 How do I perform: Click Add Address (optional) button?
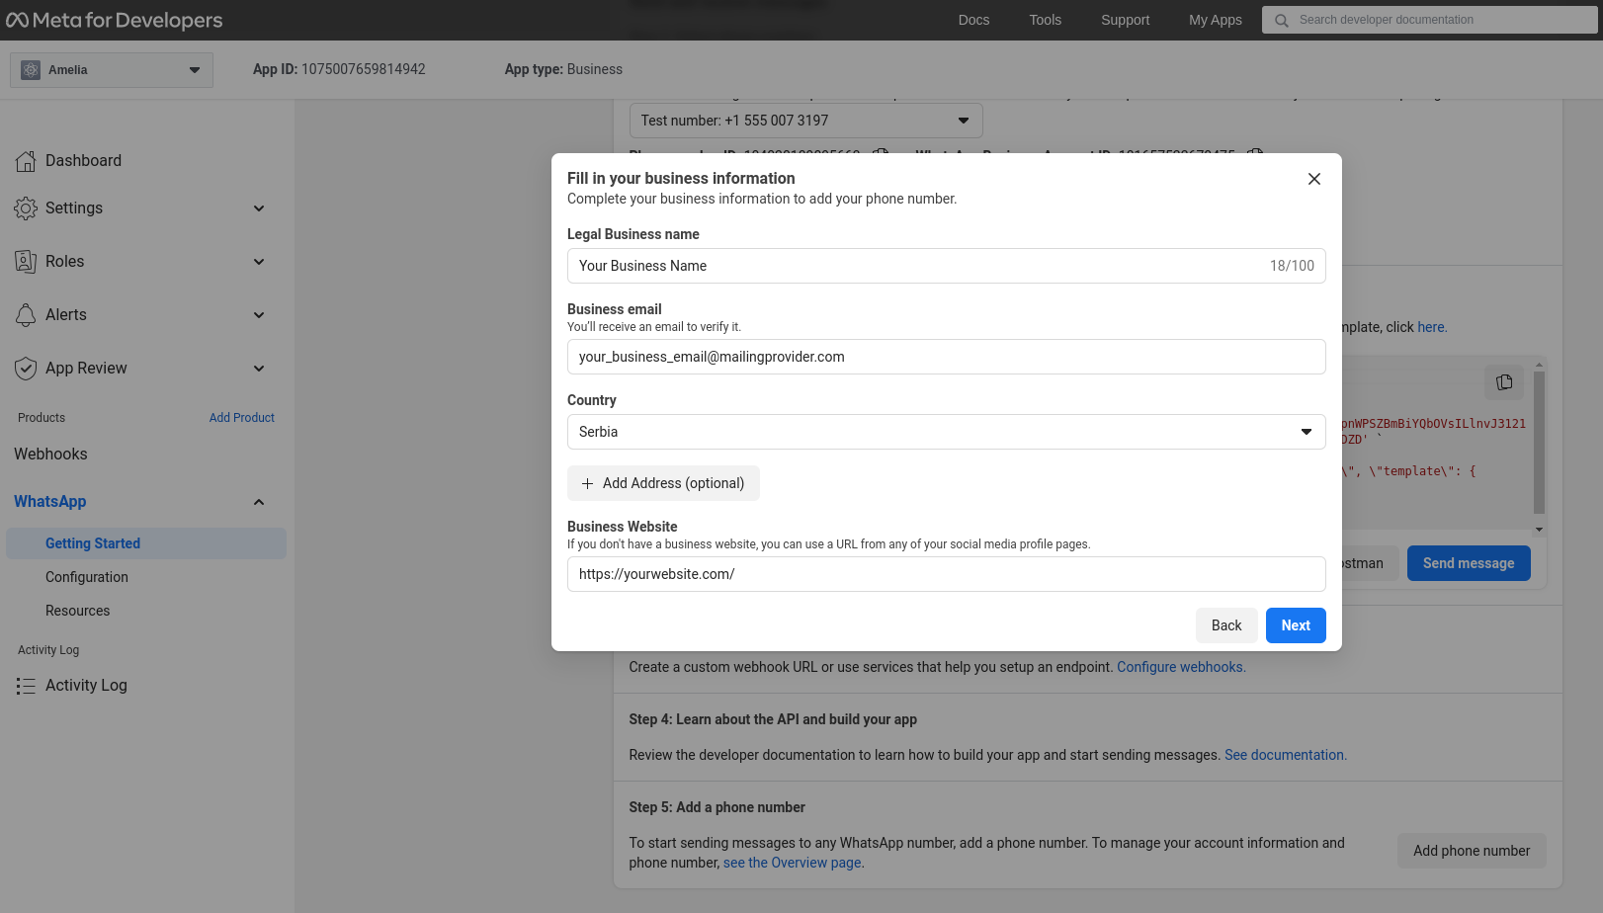pyautogui.click(x=663, y=483)
